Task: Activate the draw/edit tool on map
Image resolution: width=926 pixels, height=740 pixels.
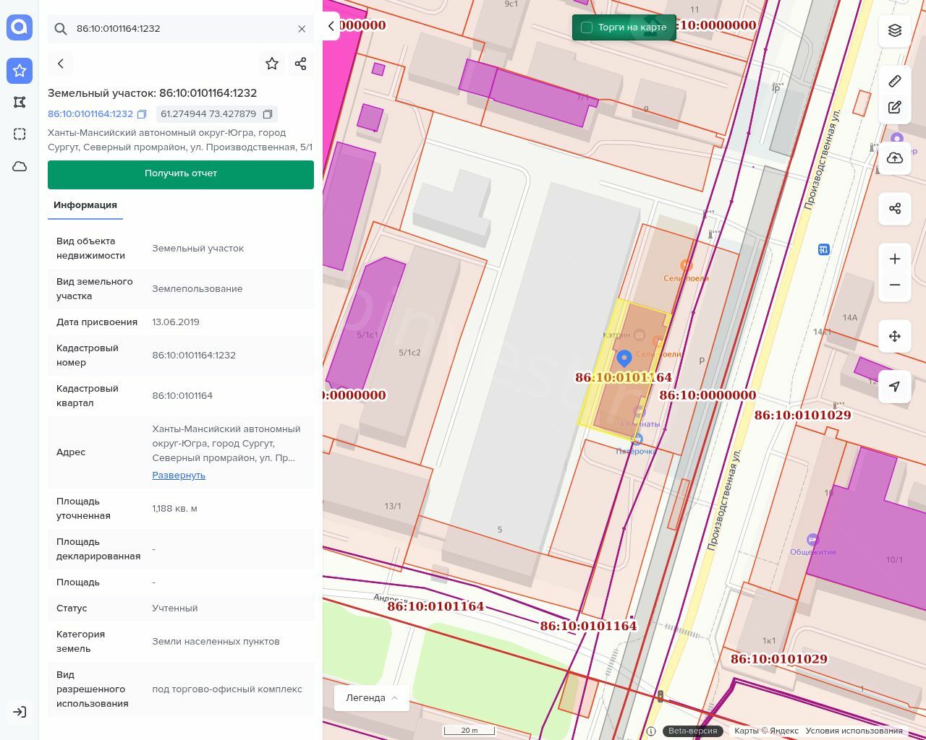Action: pyautogui.click(x=895, y=107)
